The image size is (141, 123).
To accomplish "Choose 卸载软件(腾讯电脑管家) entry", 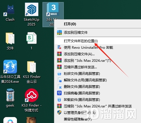I will (x=98, y=100).
